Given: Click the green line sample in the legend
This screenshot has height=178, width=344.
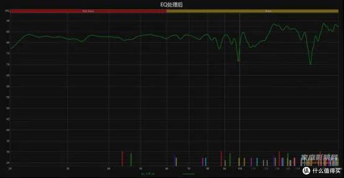Looking at the screenshot, I should click(x=189, y=174).
